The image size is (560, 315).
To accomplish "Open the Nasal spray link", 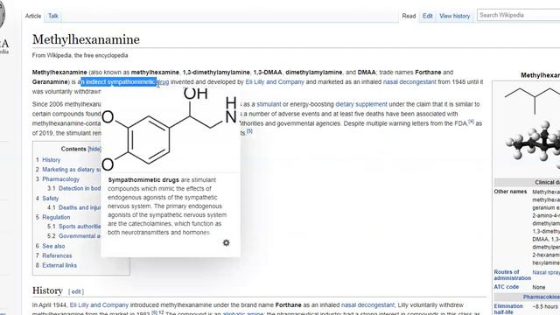I will tap(546, 272).
